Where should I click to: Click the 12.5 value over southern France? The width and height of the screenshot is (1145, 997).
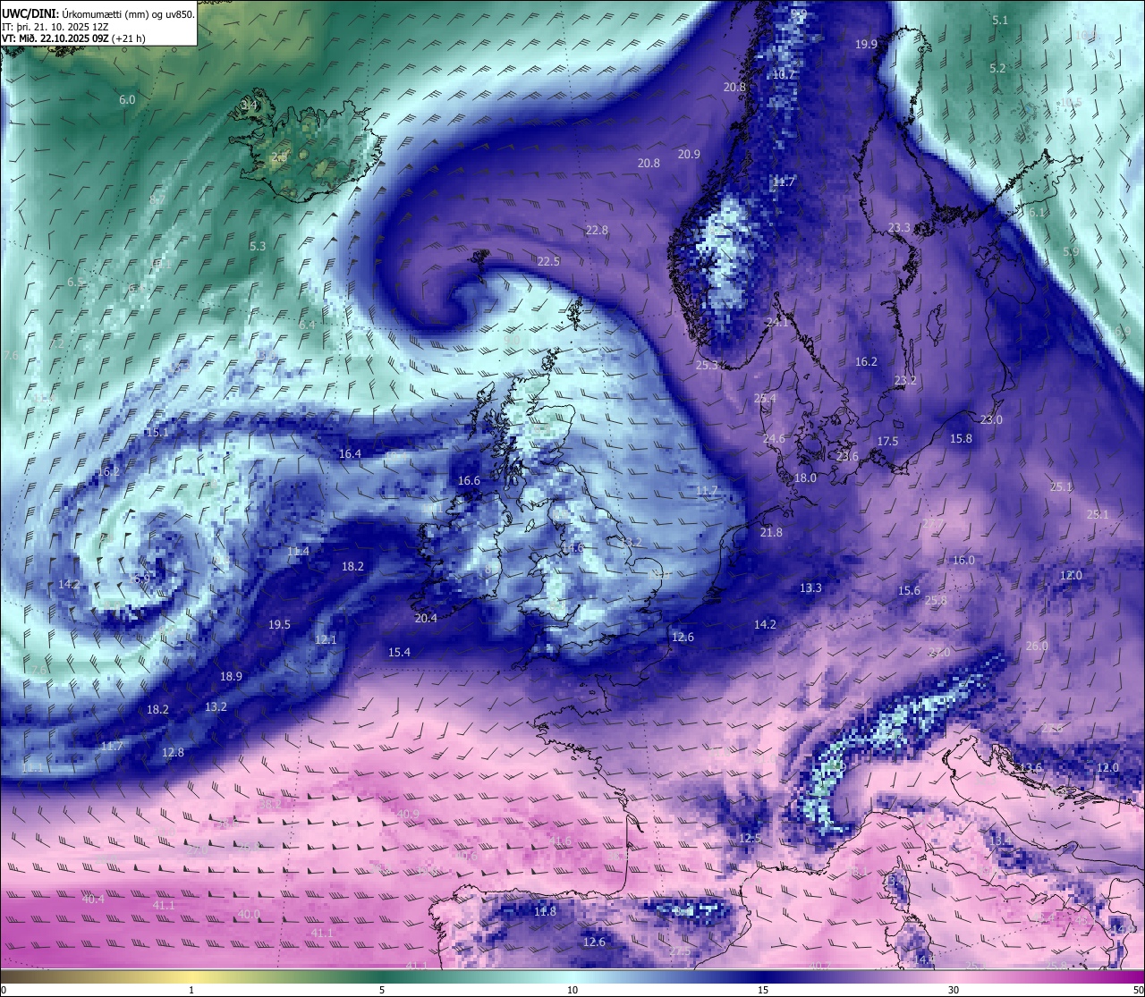[750, 839]
